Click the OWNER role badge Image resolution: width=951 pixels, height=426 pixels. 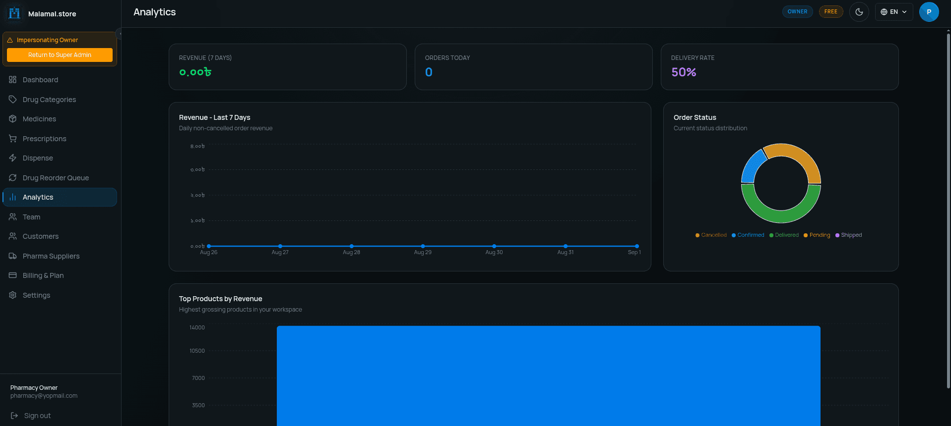[797, 12]
